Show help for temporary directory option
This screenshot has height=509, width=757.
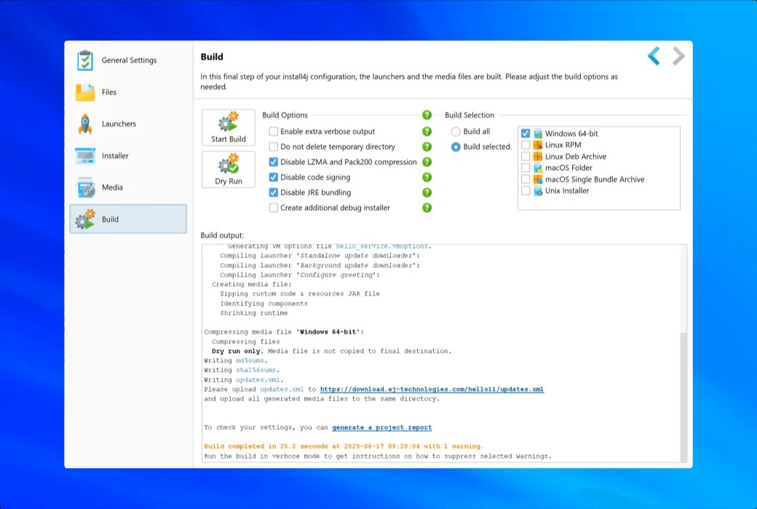click(427, 147)
